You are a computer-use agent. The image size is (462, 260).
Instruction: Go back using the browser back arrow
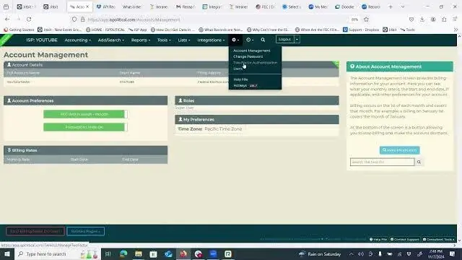(7, 19)
